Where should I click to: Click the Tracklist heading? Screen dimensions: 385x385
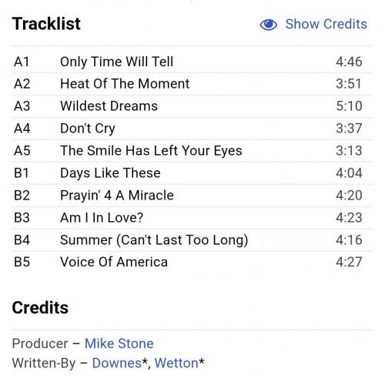(46, 24)
